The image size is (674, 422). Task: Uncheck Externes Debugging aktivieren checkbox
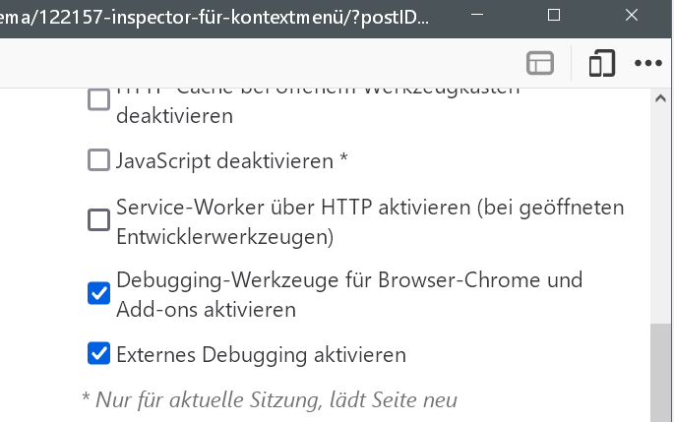[99, 353]
